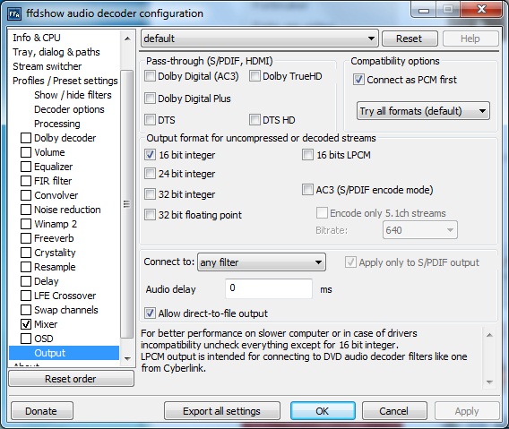509x429 pixels.
Task: Select the Stream switcher page
Action: click(x=47, y=66)
